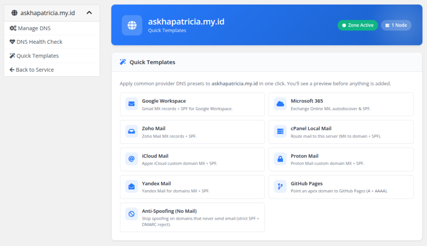
Task: Open the iCloud Mail template
Action: click(x=192, y=159)
